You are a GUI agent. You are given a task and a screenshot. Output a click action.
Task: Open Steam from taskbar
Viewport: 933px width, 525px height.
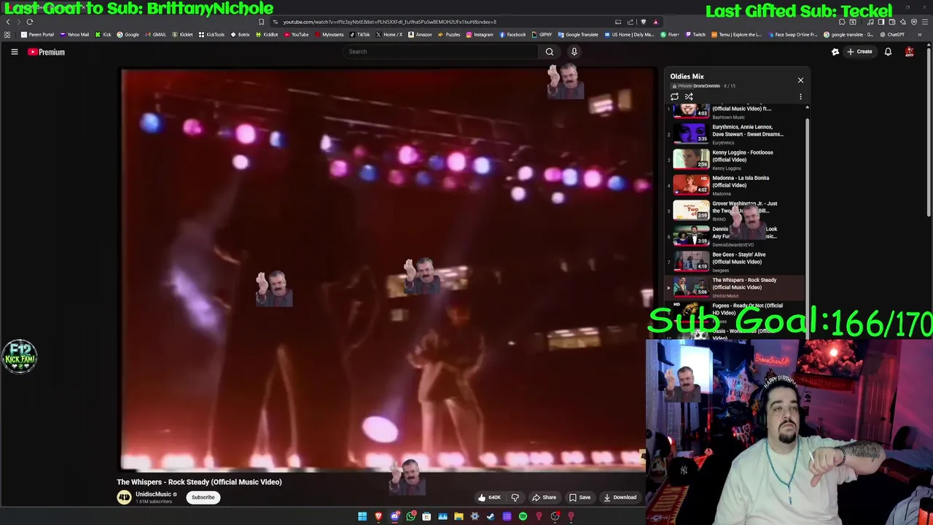[x=491, y=516]
